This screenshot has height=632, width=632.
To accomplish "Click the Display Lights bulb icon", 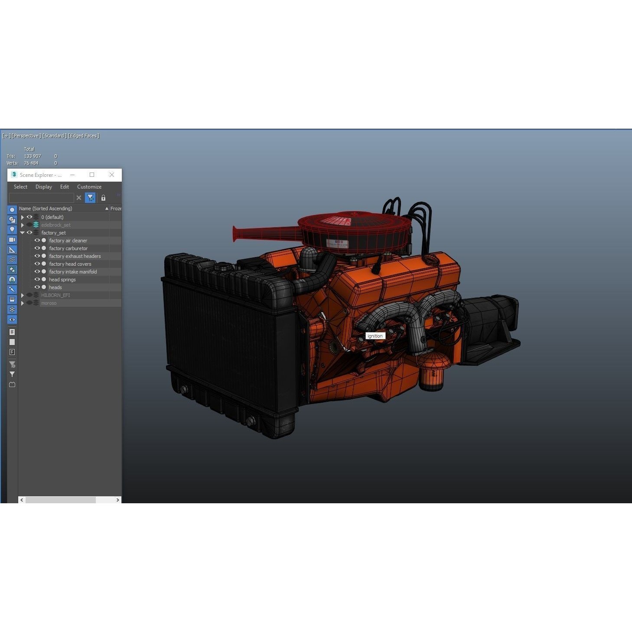I will pyautogui.click(x=12, y=229).
